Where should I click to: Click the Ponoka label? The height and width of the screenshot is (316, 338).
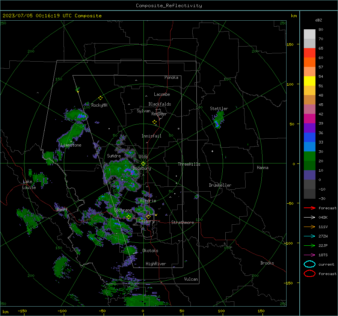pyautogui.click(x=171, y=77)
